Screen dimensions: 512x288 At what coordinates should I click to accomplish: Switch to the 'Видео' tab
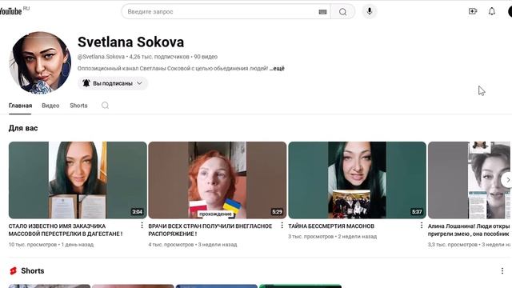click(50, 106)
